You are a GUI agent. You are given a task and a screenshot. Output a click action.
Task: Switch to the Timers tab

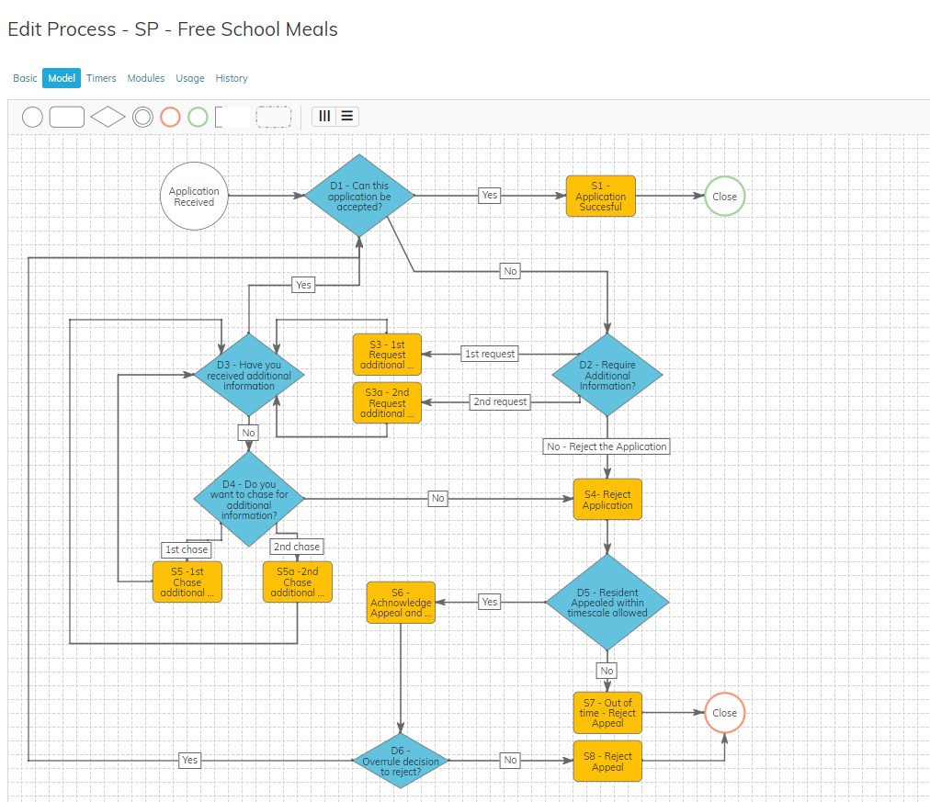(101, 78)
